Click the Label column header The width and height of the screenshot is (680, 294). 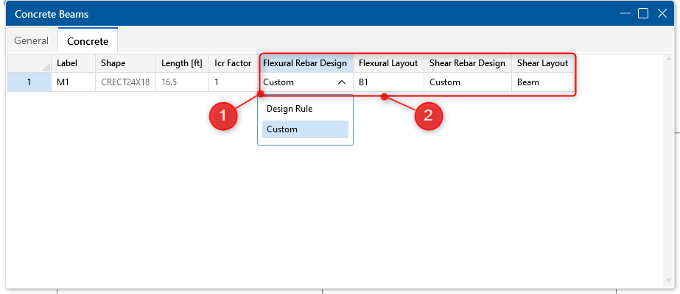[73, 63]
